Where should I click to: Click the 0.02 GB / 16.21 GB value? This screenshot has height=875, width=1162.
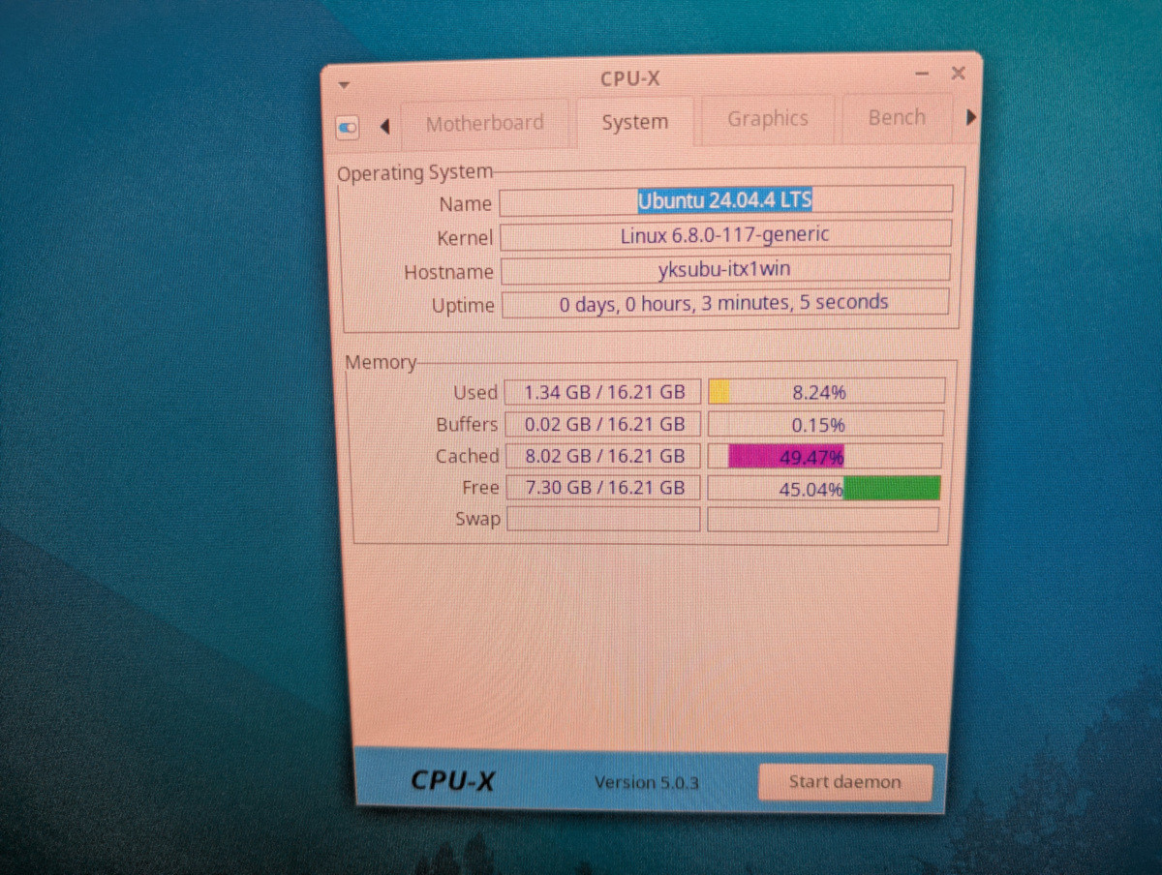pyautogui.click(x=603, y=424)
